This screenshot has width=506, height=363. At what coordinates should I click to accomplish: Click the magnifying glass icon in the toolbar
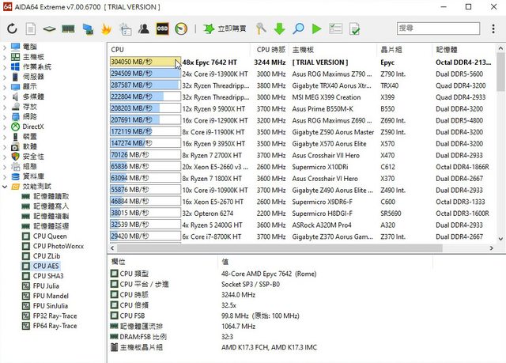[x=299, y=29]
